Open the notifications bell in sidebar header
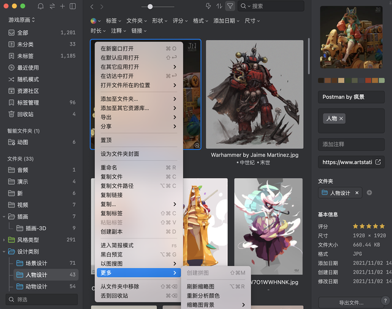 pos(40,6)
